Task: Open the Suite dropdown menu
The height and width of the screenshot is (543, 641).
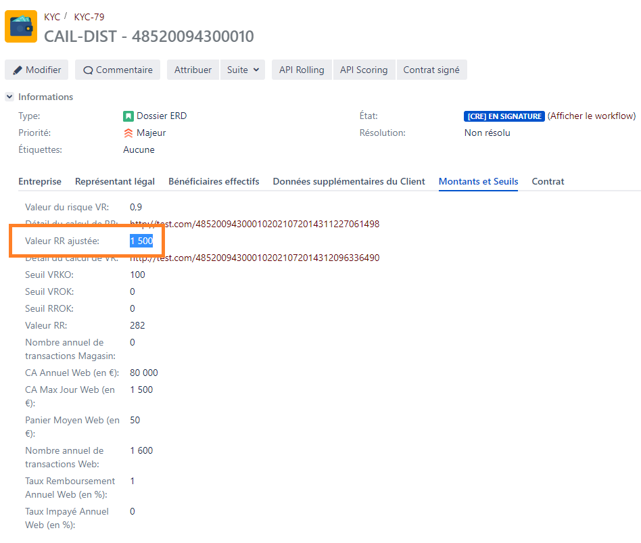Action: (242, 70)
